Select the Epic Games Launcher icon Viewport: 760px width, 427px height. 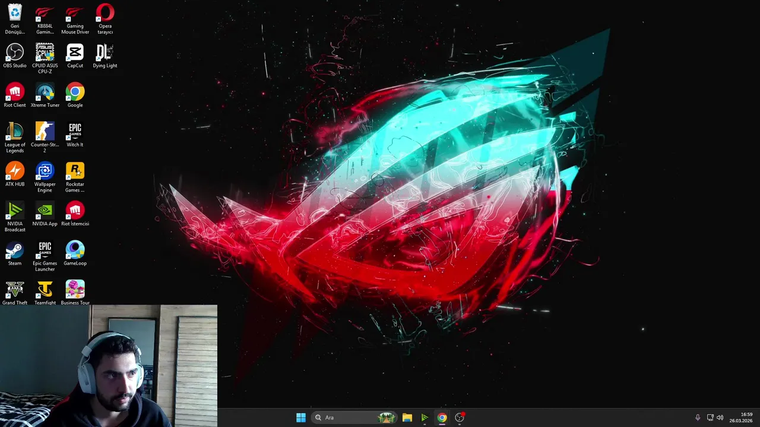point(45,256)
